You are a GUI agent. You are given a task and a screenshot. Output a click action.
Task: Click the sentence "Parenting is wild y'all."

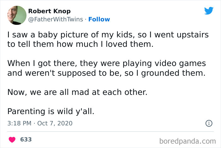[x=51, y=111]
